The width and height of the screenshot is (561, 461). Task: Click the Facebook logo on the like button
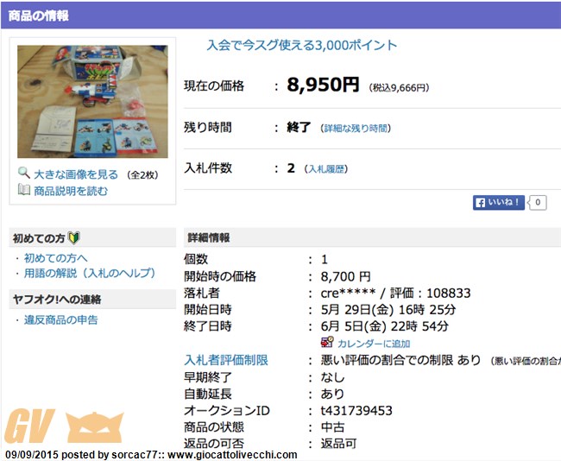click(480, 203)
